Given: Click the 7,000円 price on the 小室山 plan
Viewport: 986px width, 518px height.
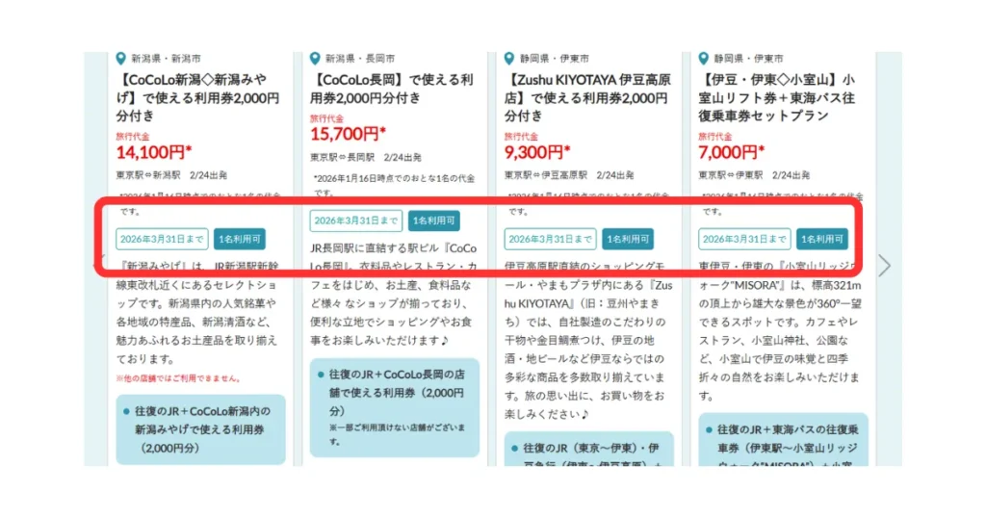Looking at the screenshot, I should click(732, 152).
